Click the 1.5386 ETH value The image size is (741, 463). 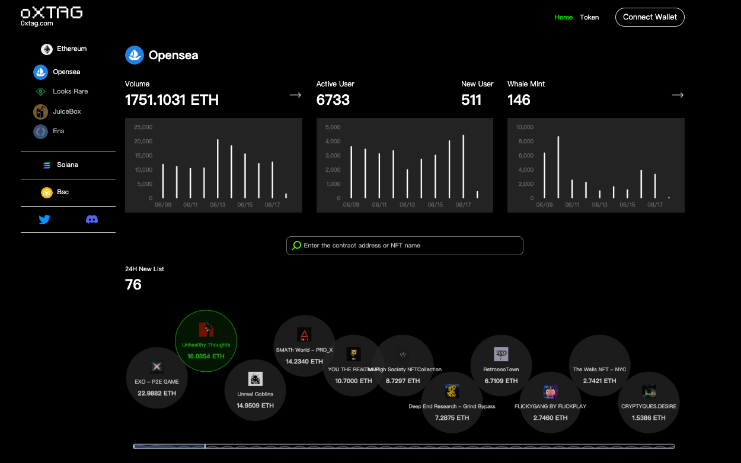[x=649, y=417]
